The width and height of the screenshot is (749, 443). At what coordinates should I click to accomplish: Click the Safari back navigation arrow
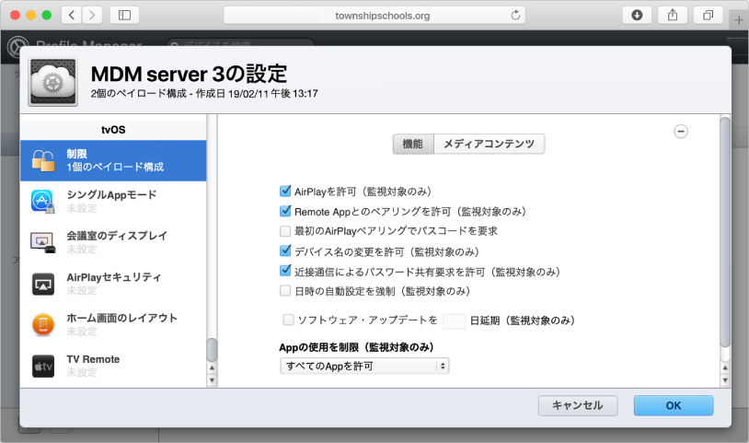pyautogui.click(x=72, y=16)
